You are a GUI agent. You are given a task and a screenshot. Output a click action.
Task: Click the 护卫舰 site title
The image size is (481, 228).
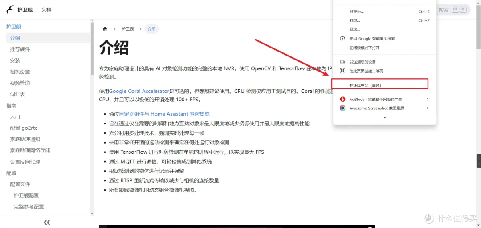25,10
